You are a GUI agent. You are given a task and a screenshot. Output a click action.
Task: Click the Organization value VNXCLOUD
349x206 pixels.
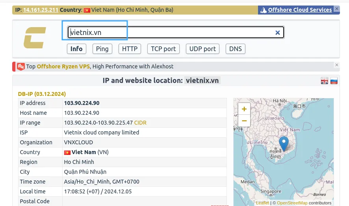78,142
